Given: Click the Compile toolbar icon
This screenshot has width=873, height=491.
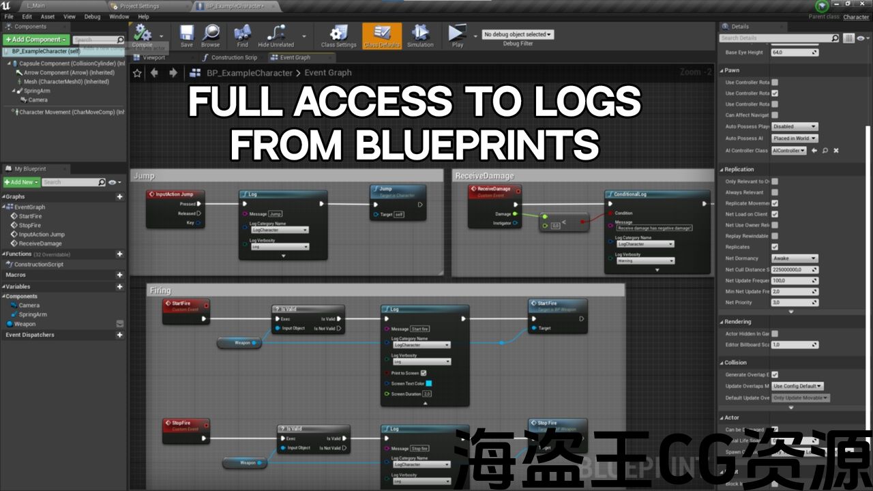Looking at the screenshot, I should 143,34.
